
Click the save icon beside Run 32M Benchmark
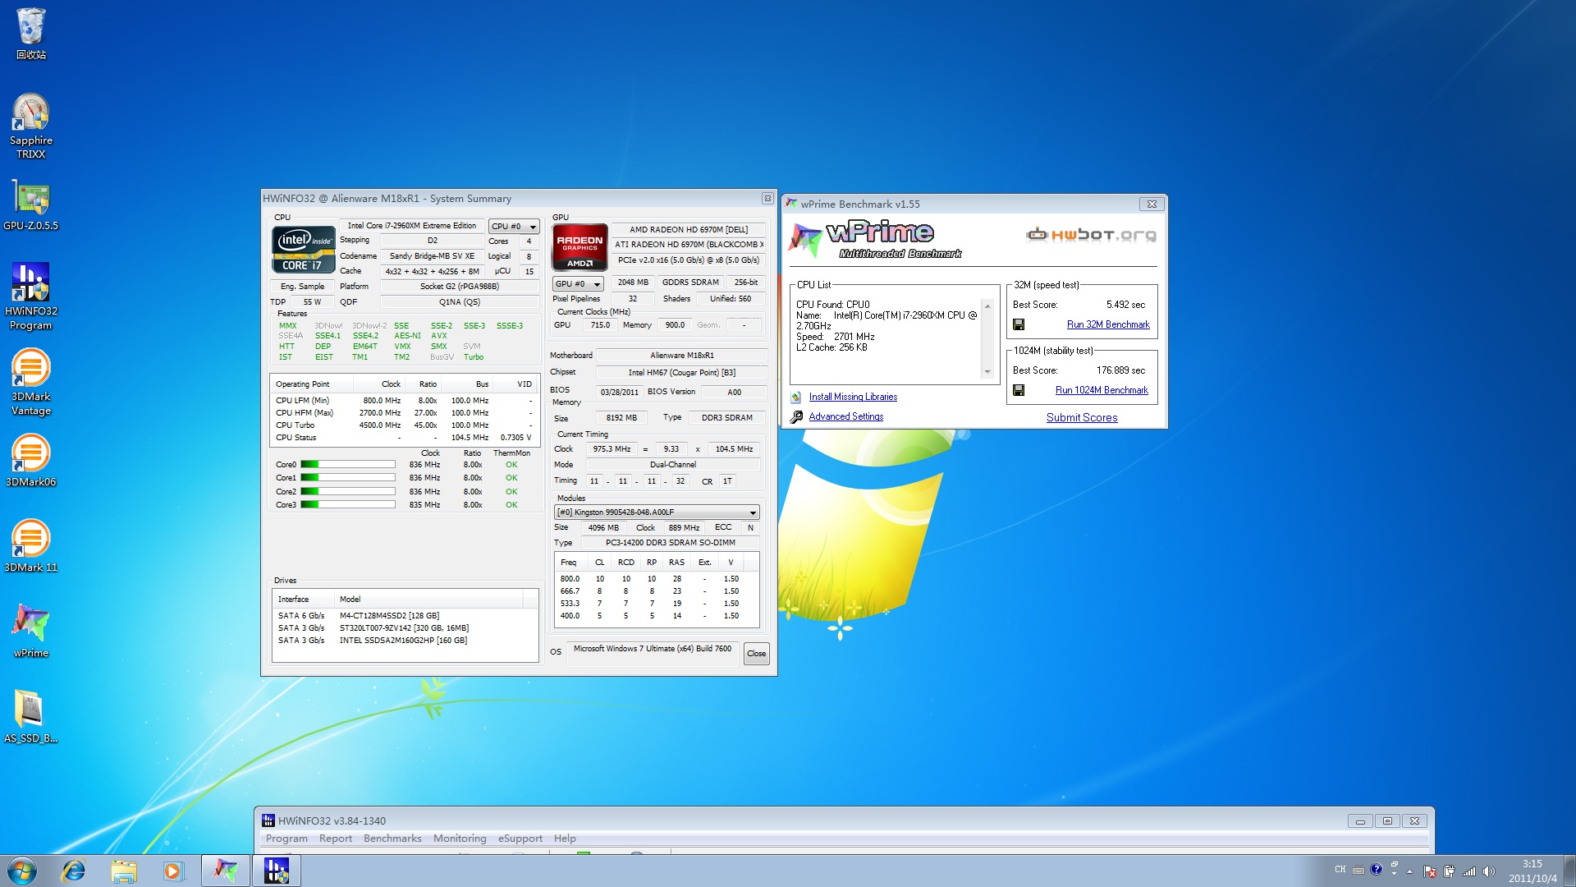click(1019, 324)
